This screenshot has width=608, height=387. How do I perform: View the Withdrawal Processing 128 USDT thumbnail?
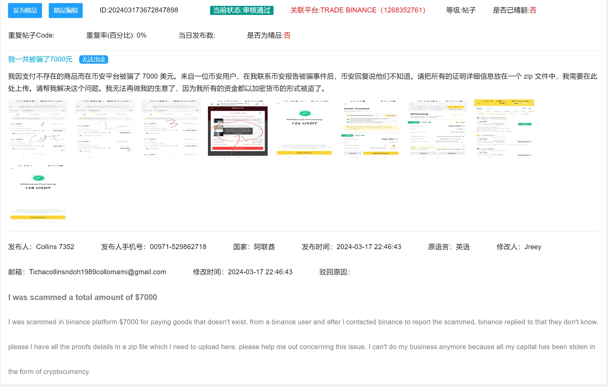click(38, 193)
